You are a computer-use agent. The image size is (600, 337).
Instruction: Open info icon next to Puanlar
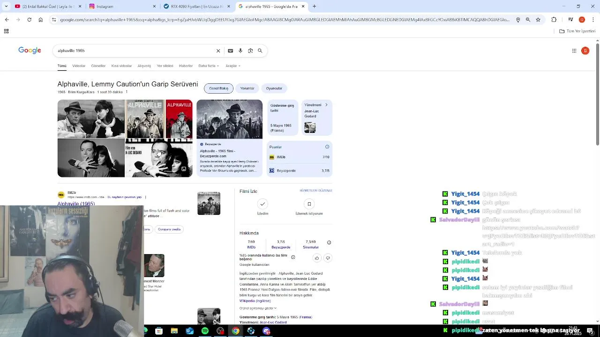coord(327,147)
